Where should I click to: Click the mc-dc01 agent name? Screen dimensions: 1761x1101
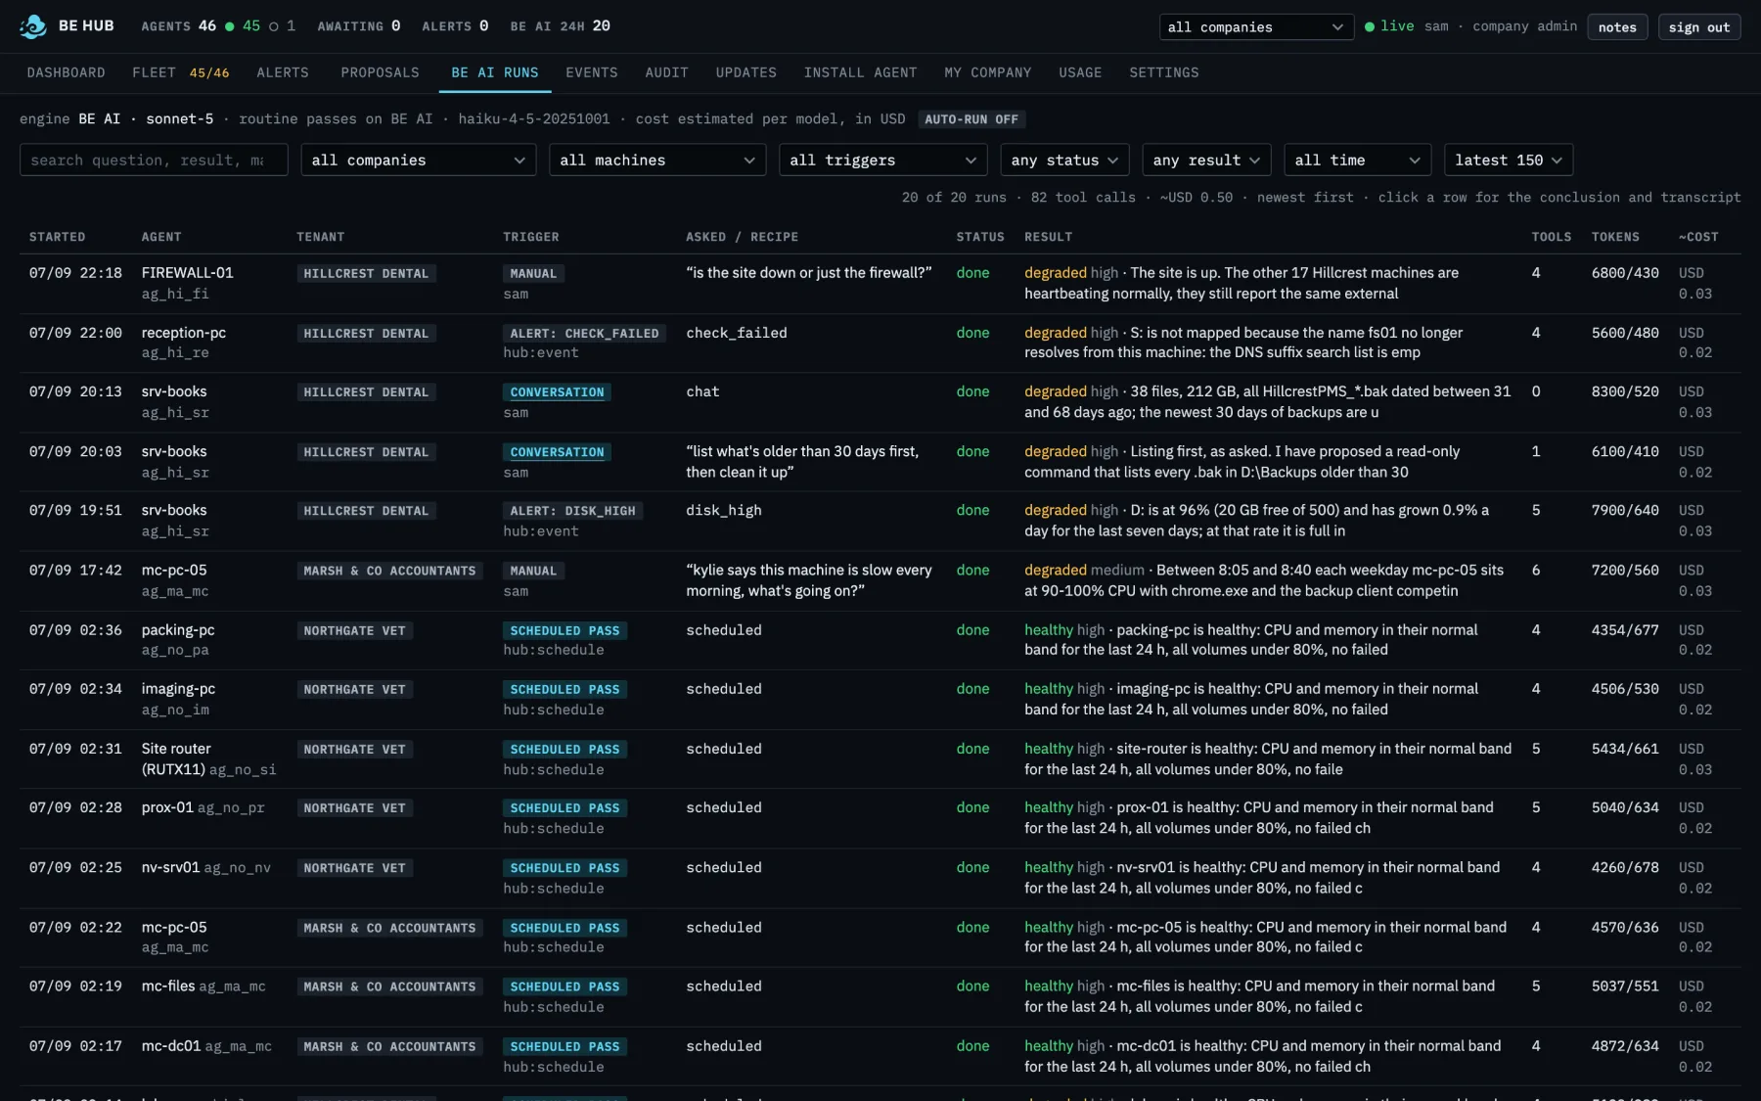[170, 1045]
